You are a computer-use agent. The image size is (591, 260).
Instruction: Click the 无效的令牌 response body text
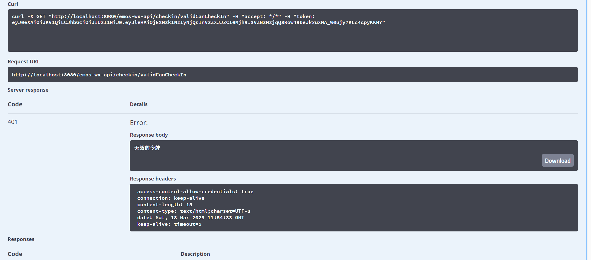147,148
